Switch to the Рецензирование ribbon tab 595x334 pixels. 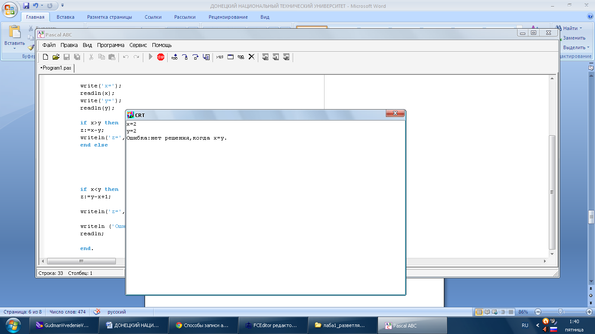point(228,17)
